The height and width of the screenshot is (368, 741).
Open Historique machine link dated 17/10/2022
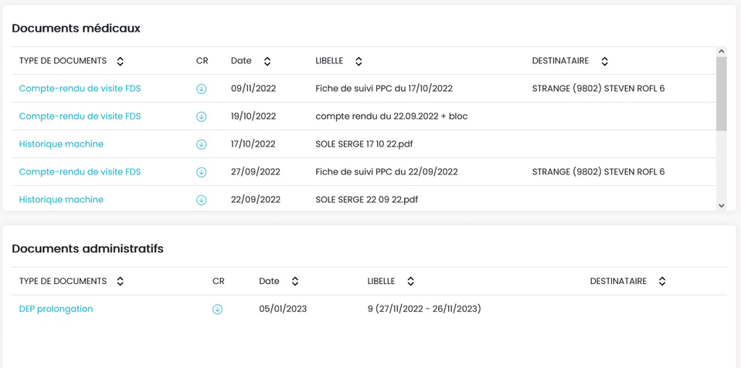(61, 144)
